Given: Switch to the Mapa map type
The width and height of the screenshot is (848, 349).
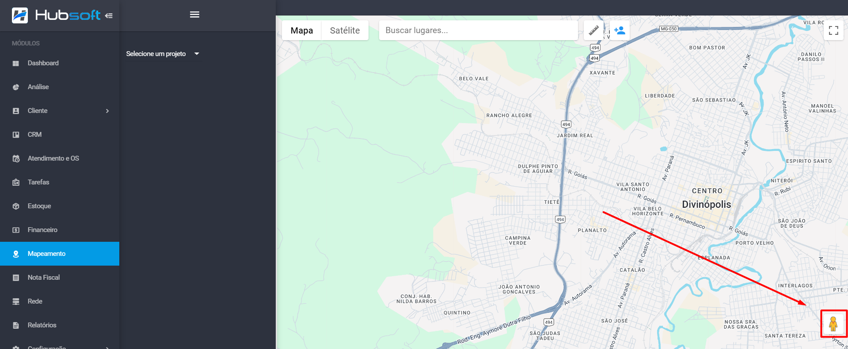Looking at the screenshot, I should pyautogui.click(x=302, y=30).
